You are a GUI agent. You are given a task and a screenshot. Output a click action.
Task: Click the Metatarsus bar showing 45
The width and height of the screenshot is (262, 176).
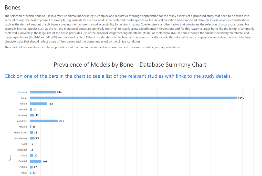(32, 138)
